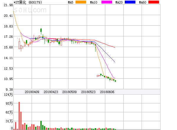The width and height of the screenshot is (177, 130).
Task: Click the 20180606 date label
Action: pyautogui.click(x=107, y=92)
